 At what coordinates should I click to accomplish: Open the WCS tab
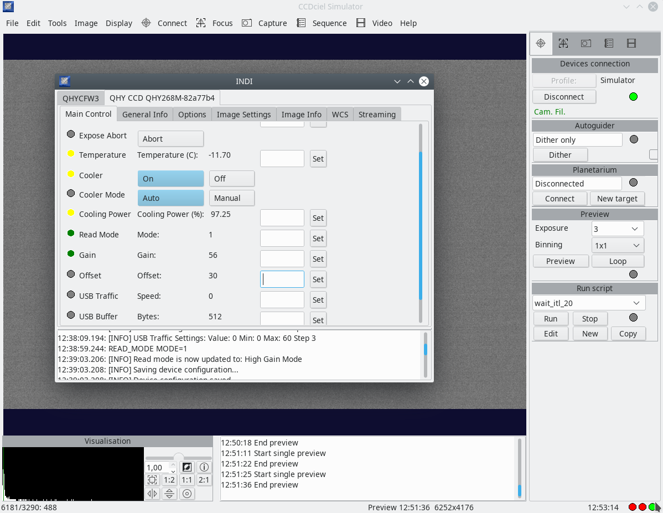coord(340,114)
